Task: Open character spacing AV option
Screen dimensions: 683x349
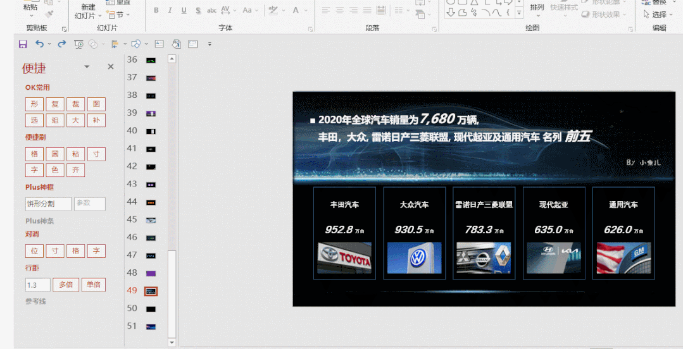Action: (x=225, y=9)
